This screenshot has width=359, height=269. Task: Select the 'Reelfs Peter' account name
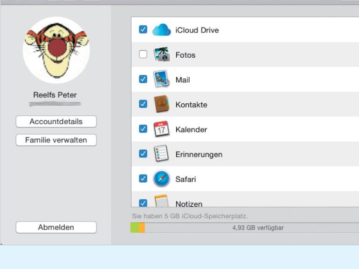pos(55,95)
